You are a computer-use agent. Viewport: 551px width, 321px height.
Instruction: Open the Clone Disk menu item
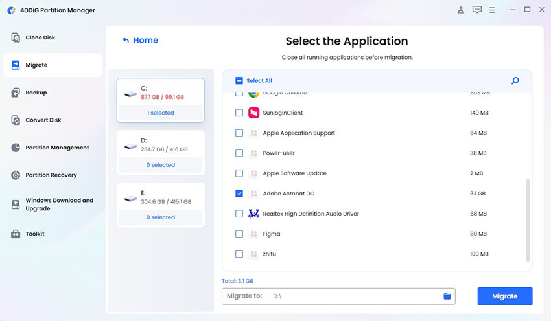53,38
